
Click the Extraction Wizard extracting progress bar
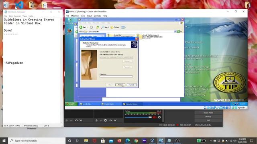[116, 76]
